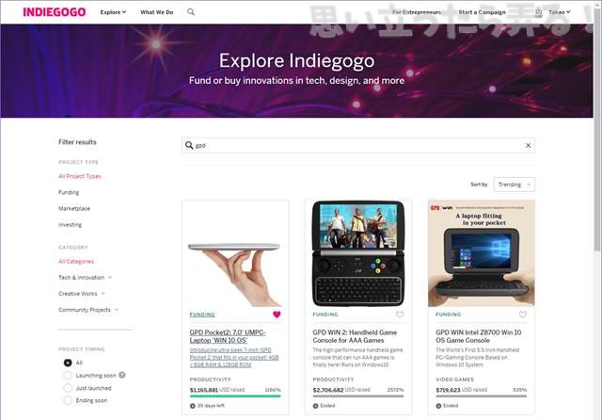
Task: Click FUNDING label on the Pocket2 card
Action: pos(202,315)
